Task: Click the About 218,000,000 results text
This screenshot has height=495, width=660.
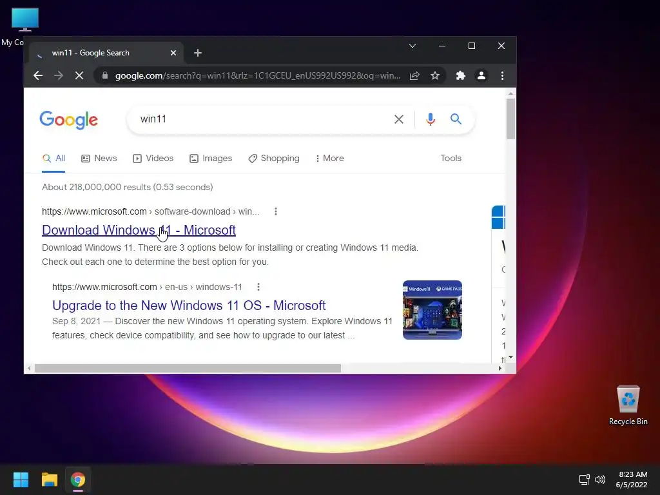Action: 128,188
